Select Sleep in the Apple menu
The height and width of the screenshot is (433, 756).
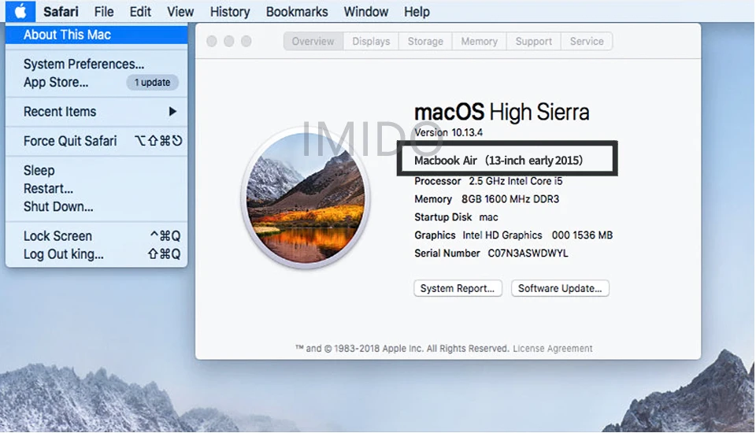tap(39, 171)
